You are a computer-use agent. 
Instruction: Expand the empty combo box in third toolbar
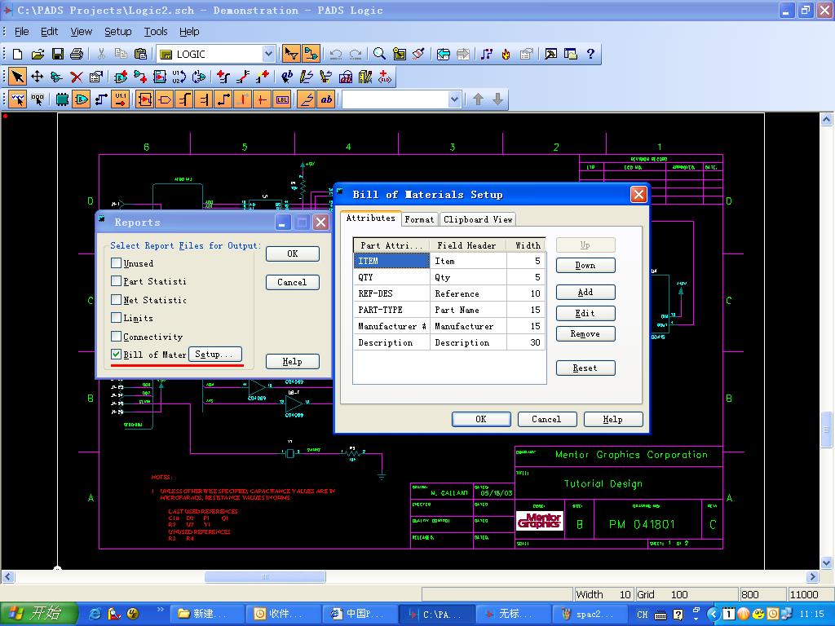point(454,99)
